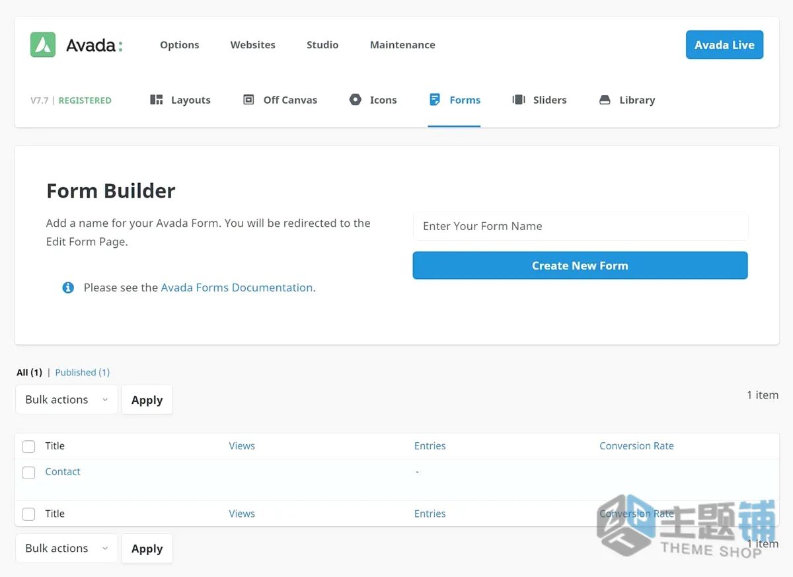The height and width of the screenshot is (577, 793).
Task: Click the blue info circle icon
Action: coord(68,288)
